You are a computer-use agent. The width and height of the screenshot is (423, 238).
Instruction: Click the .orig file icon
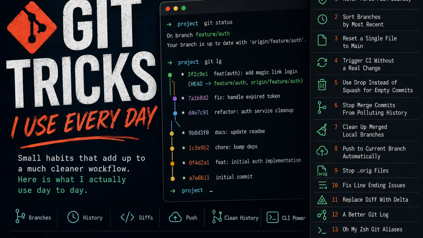pyautogui.click(x=322, y=171)
